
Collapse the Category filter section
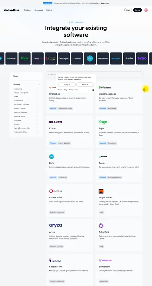click(x=39, y=85)
